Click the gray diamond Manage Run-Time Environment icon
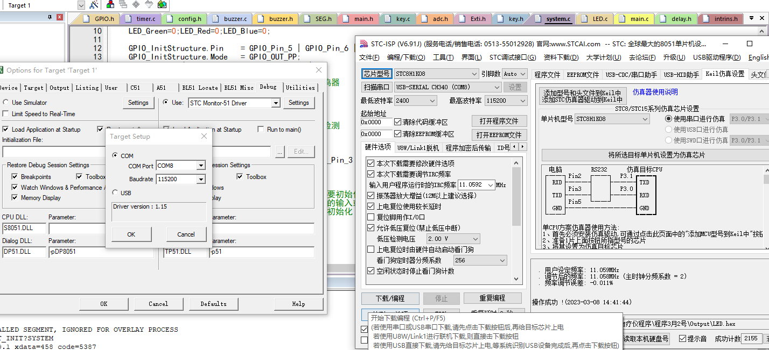The height and width of the screenshot is (350, 769). 136,5
